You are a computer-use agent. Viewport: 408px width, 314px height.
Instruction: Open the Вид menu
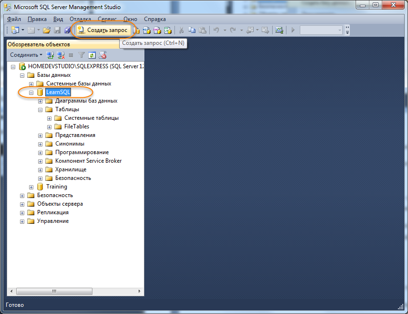(58, 19)
